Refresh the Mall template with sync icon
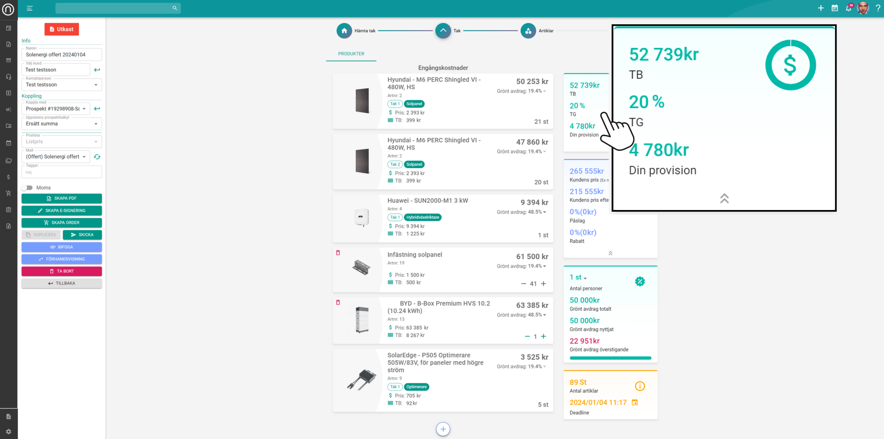 tap(97, 157)
